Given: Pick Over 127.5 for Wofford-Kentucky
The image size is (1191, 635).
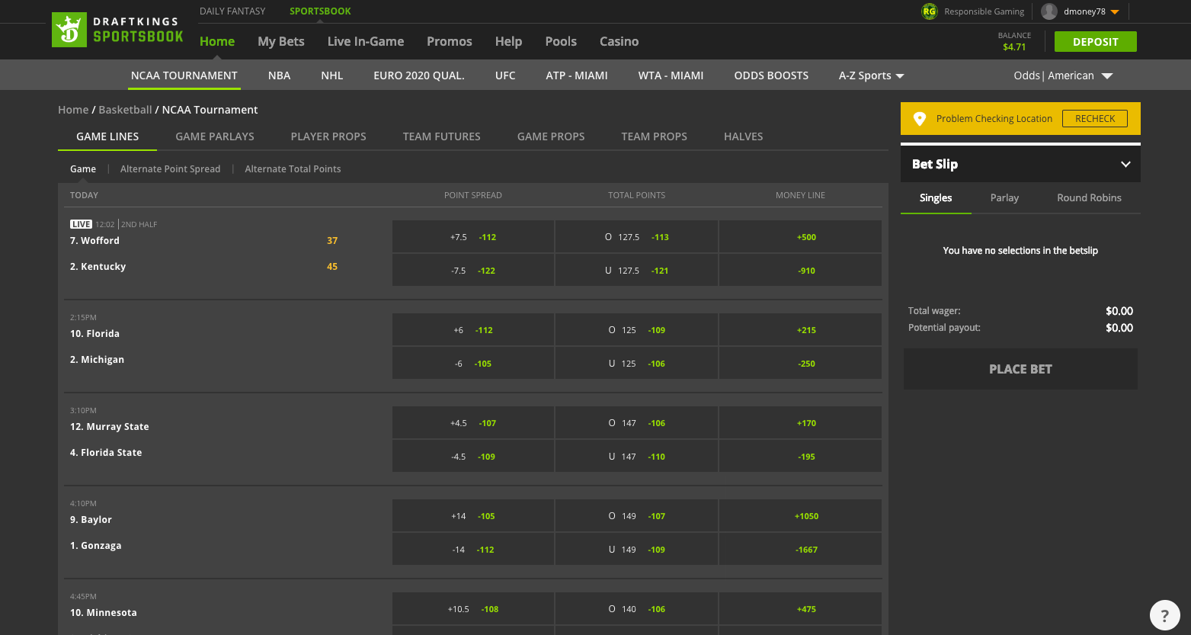Looking at the screenshot, I should tap(636, 237).
